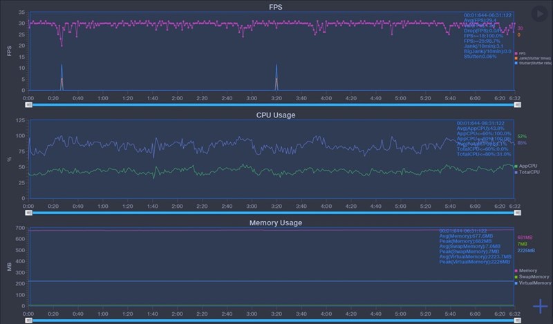
Task: Toggle the Memory legend series
Action: pos(526,270)
